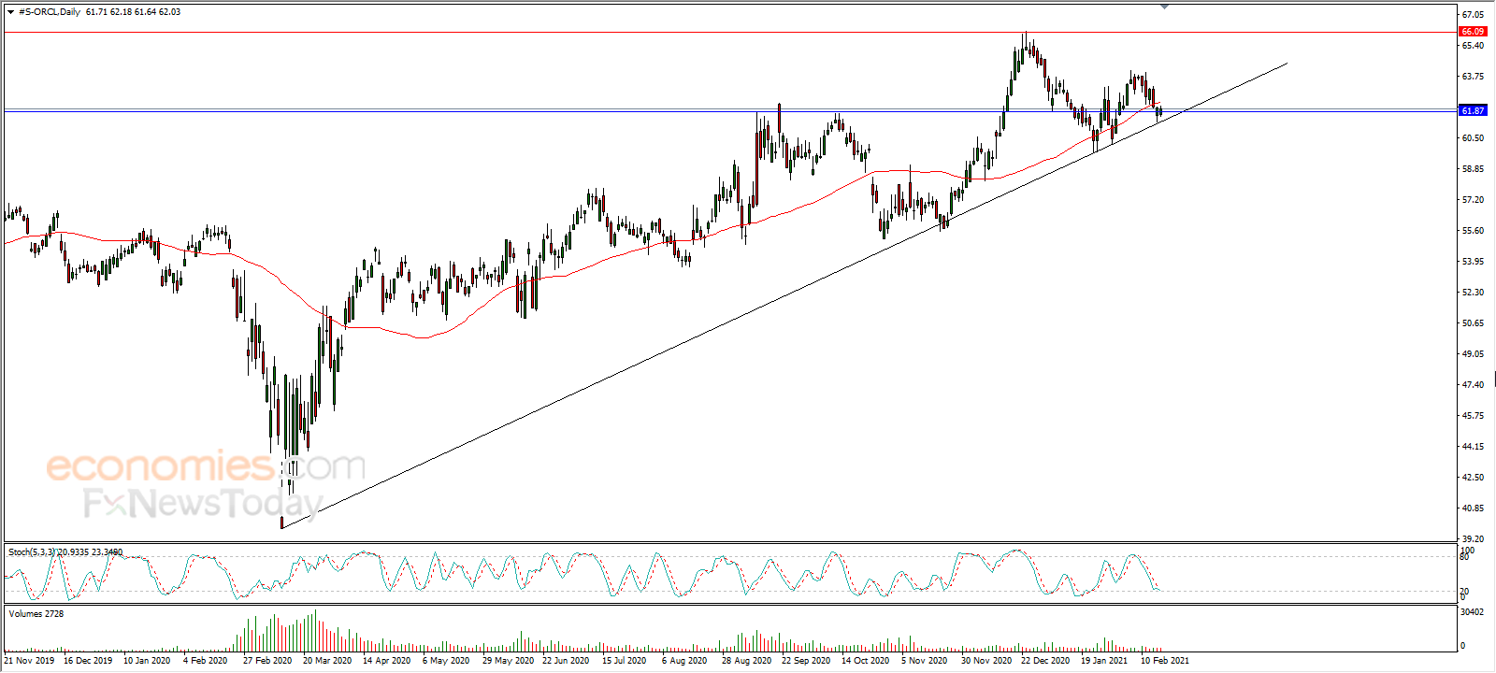Click the Volumes 2728 indicator label
Image resolution: width=1496 pixels, height=673 pixels.
pyautogui.click(x=36, y=614)
